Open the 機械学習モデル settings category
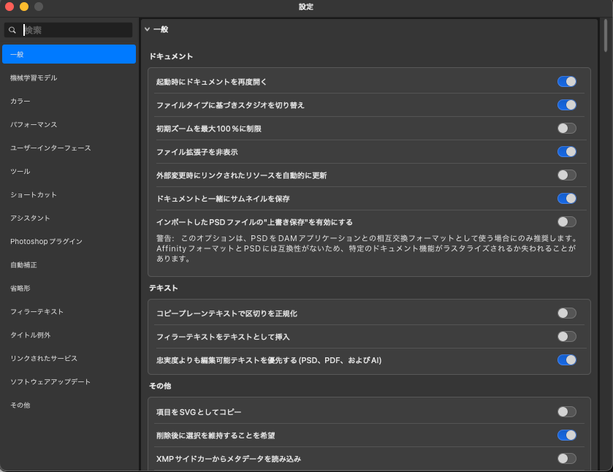 [34, 77]
